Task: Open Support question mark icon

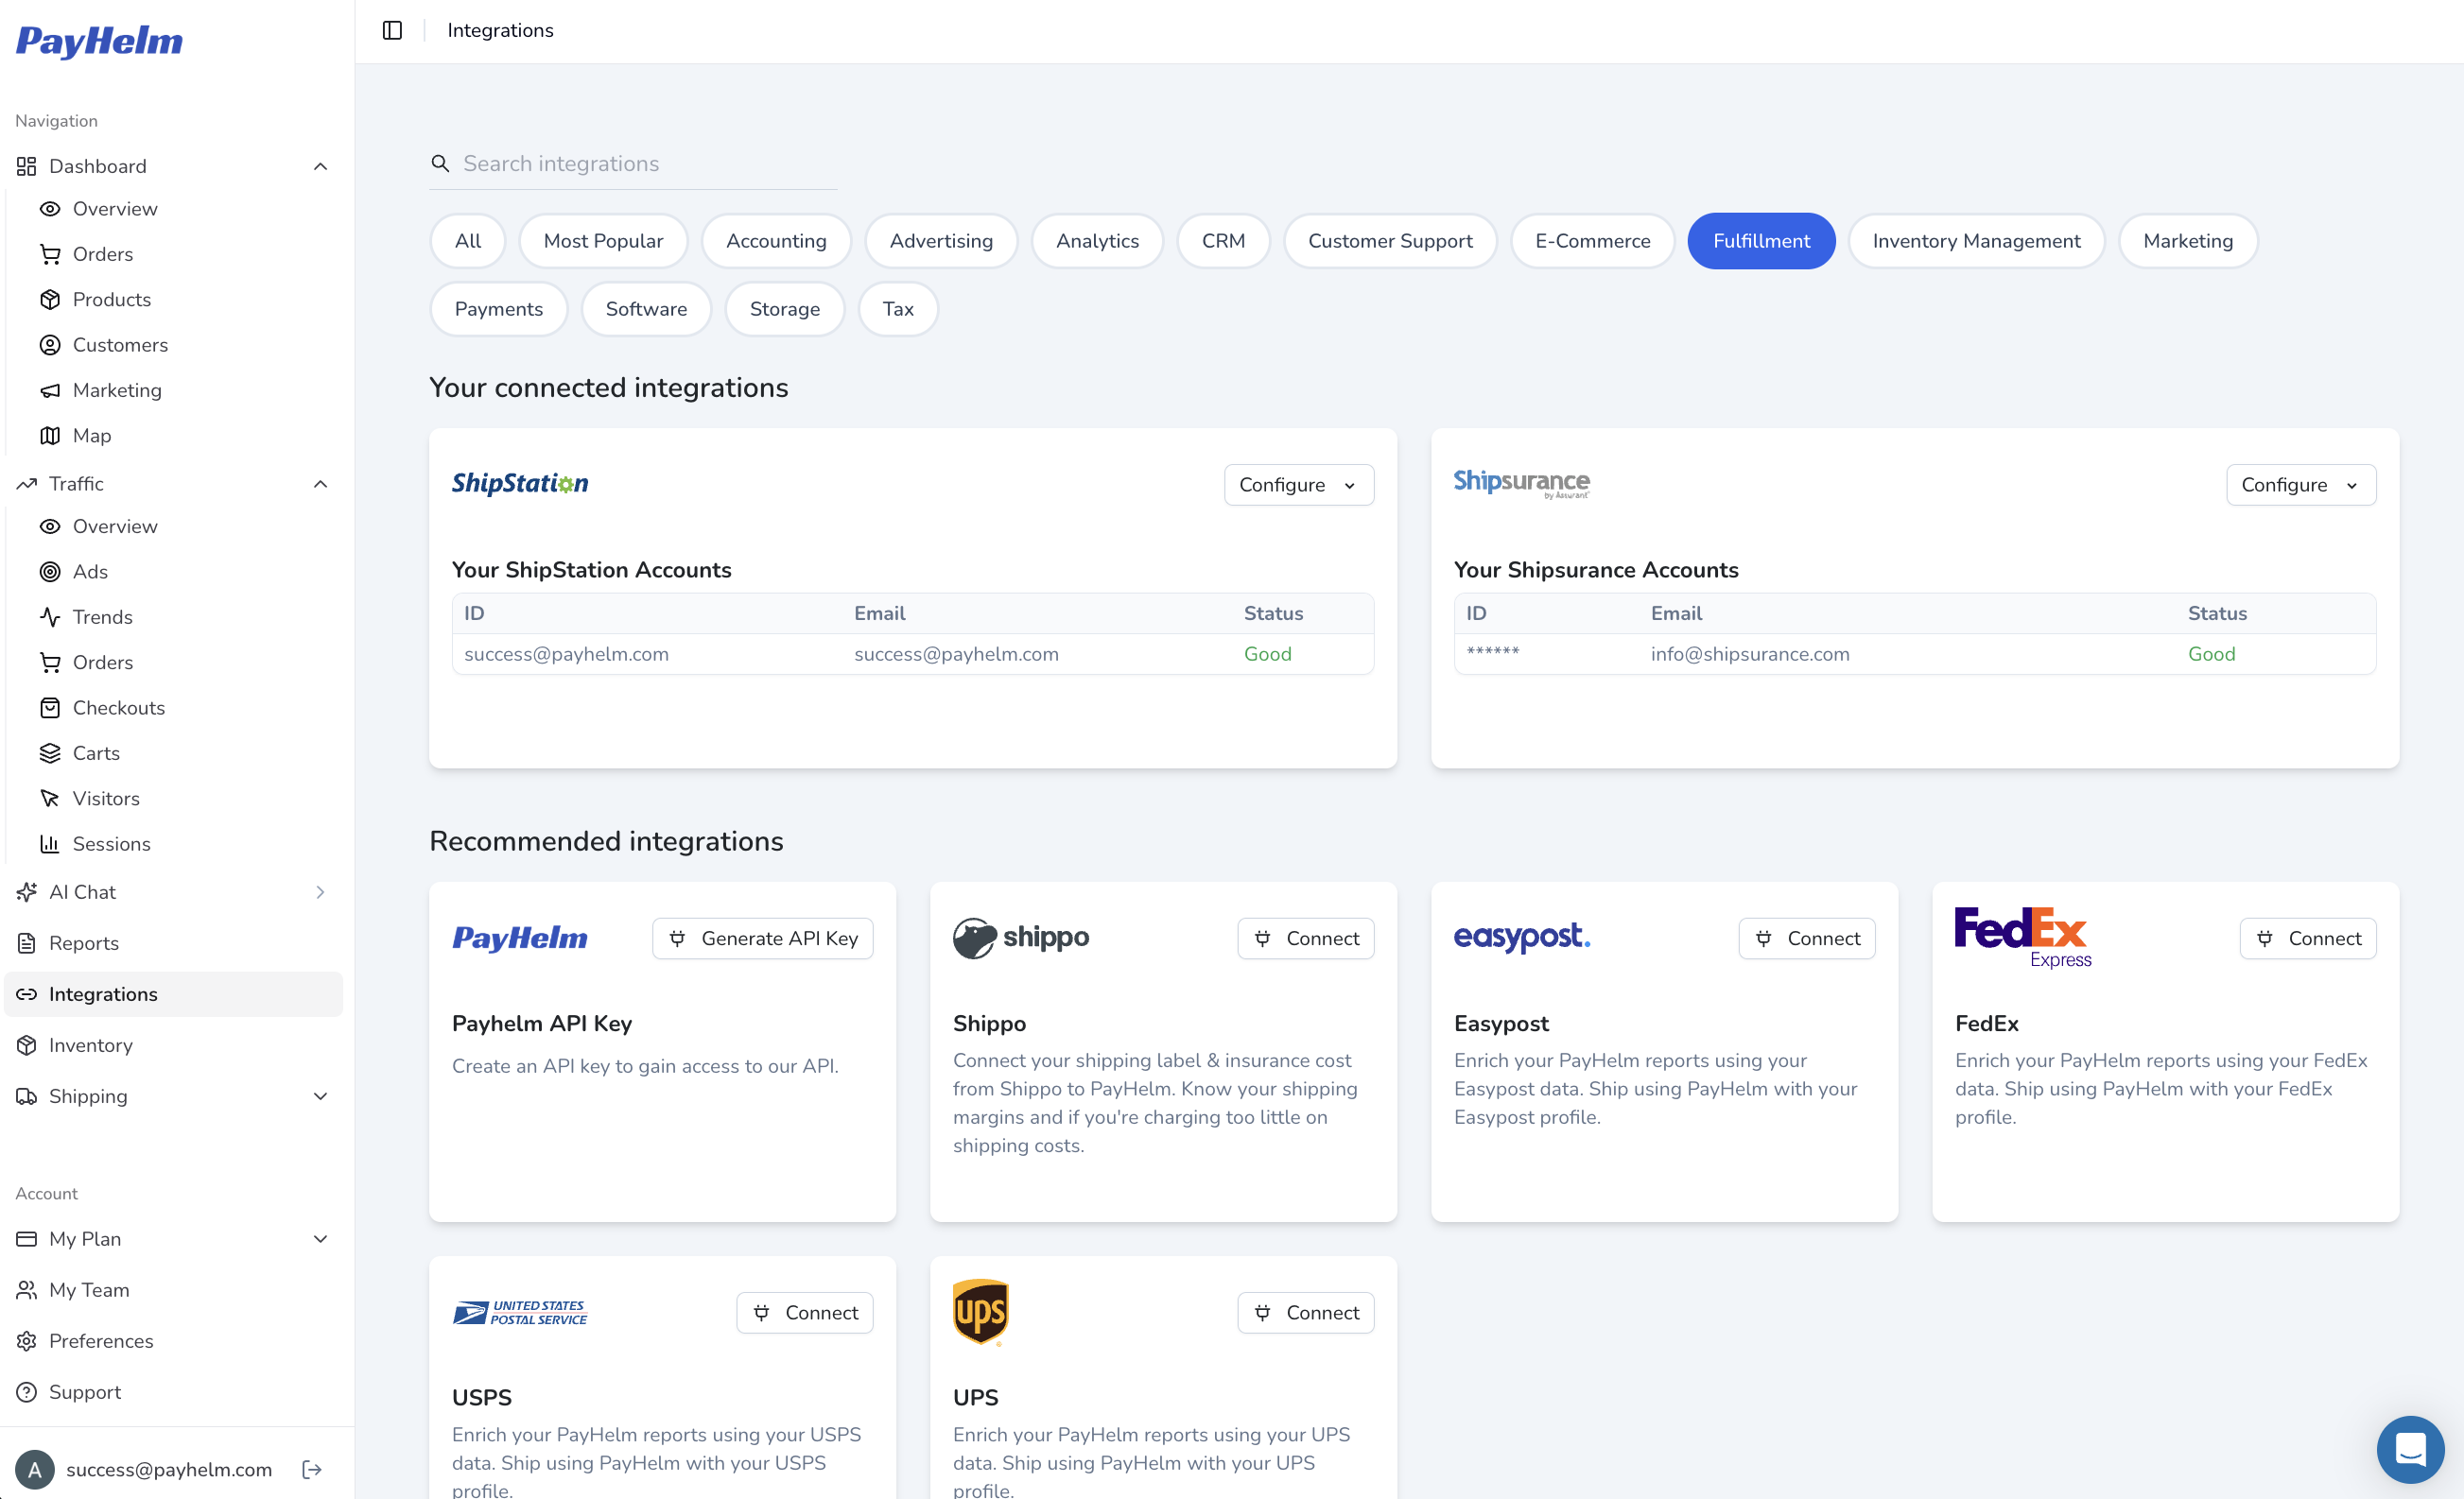Action: pyautogui.click(x=27, y=1392)
